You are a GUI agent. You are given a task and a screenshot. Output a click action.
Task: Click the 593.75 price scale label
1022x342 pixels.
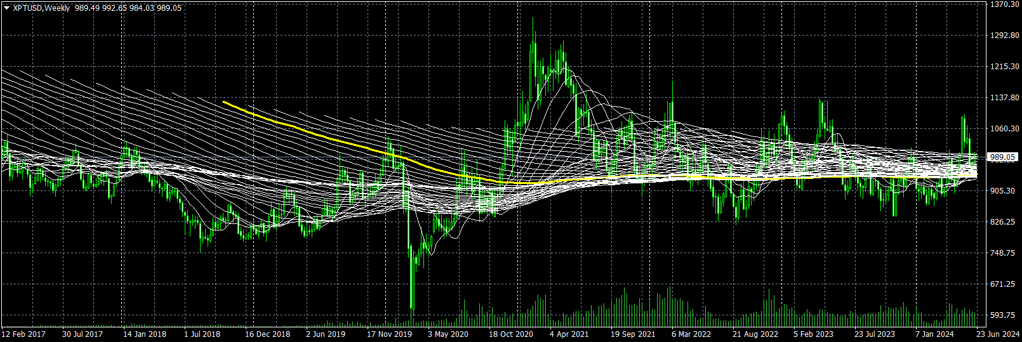coord(1003,315)
